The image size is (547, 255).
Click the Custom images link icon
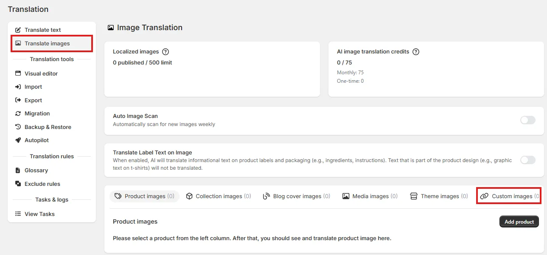484,196
